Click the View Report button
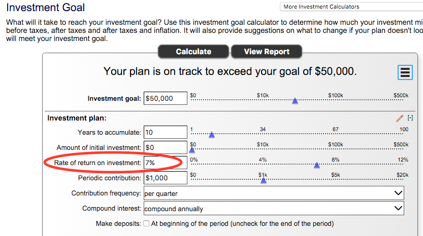 [x=267, y=52]
